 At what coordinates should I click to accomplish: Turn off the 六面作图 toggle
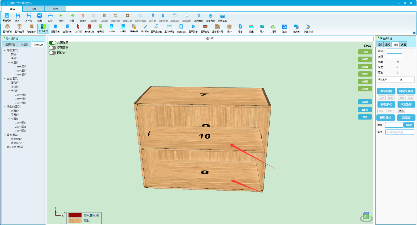tap(52, 43)
